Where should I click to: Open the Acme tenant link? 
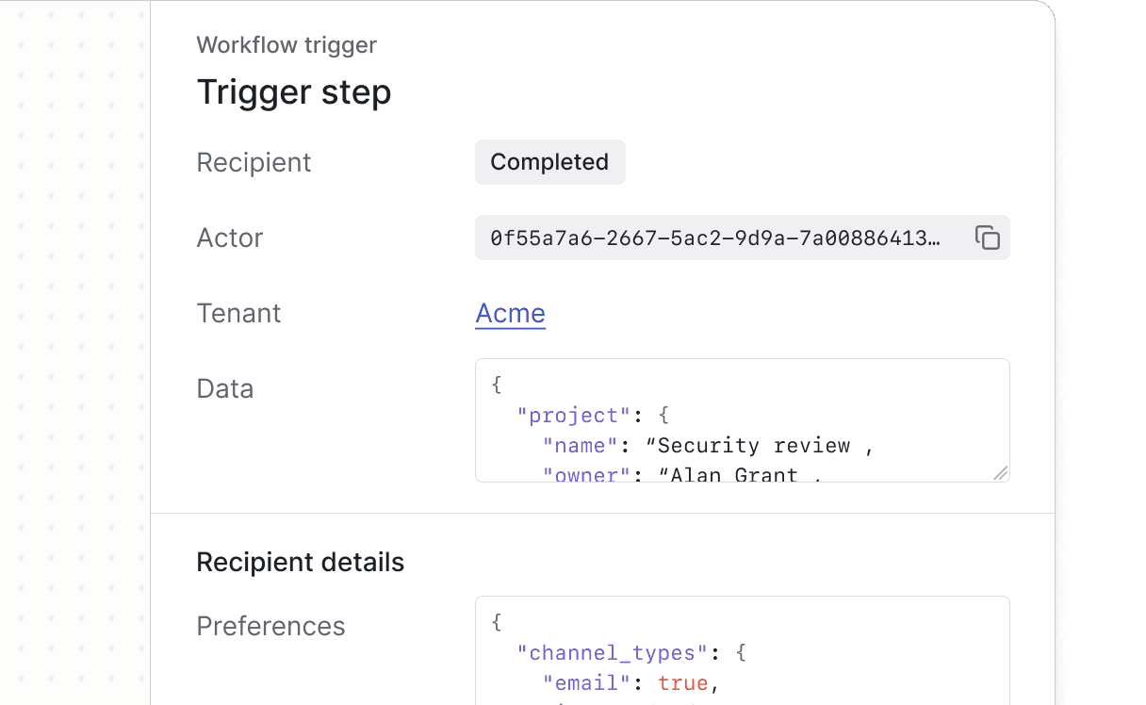tap(510, 313)
